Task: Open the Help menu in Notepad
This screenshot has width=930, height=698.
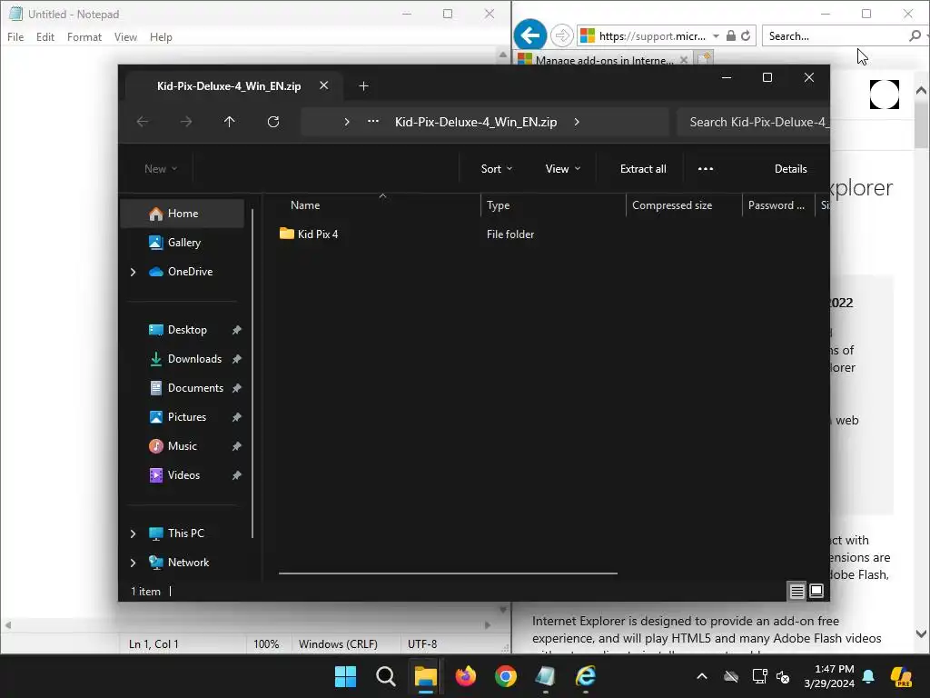Action: coord(161,36)
